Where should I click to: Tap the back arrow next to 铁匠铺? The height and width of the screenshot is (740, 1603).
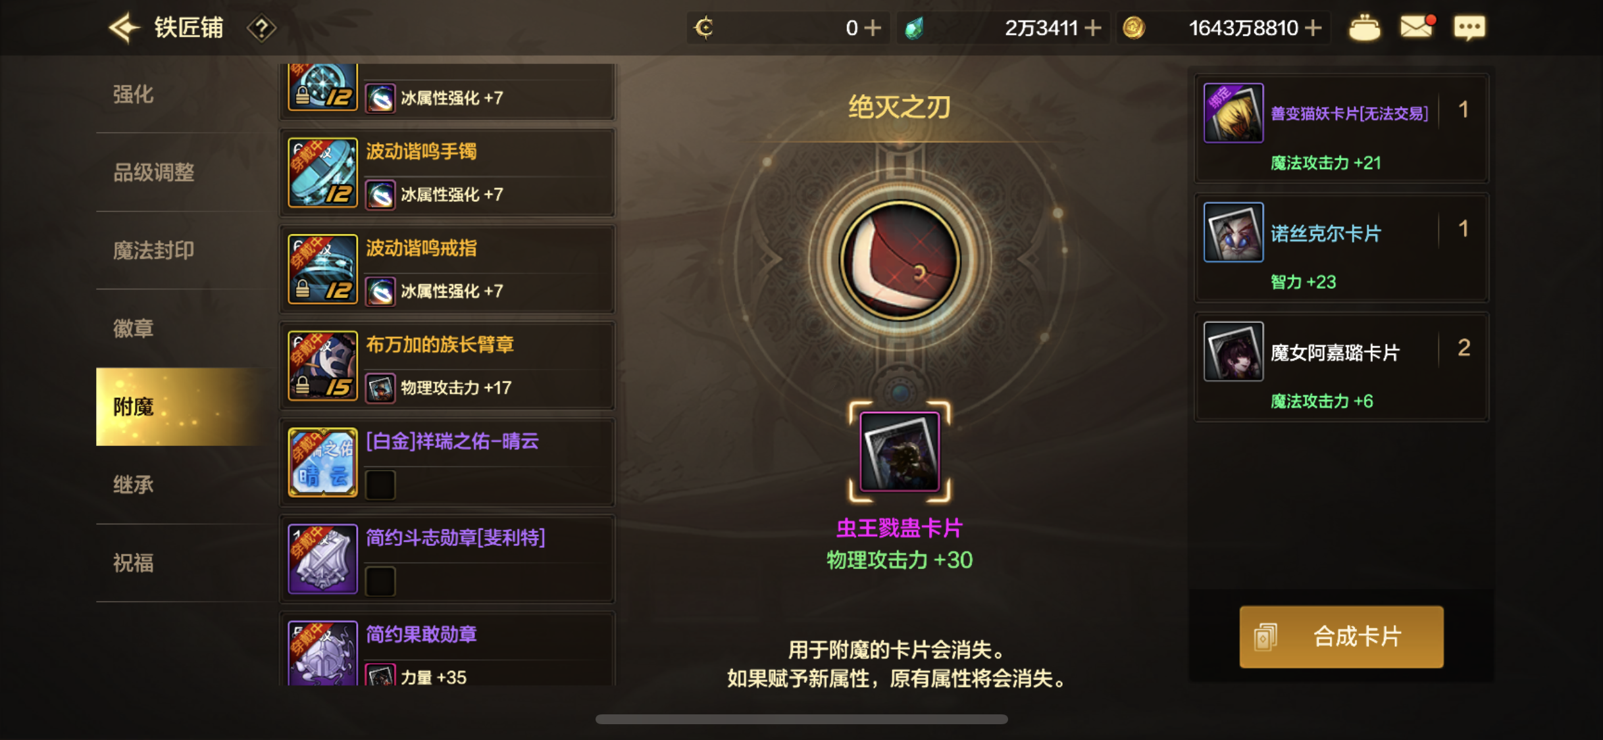pyautogui.click(x=124, y=28)
